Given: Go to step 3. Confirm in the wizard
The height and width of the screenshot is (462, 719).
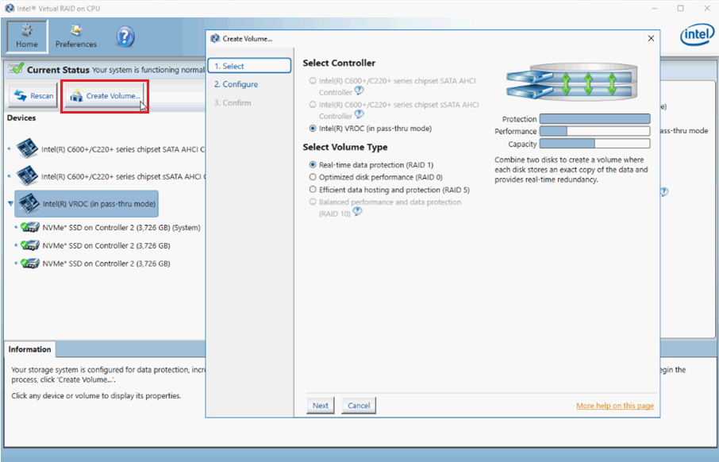Looking at the screenshot, I should [x=233, y=102].
